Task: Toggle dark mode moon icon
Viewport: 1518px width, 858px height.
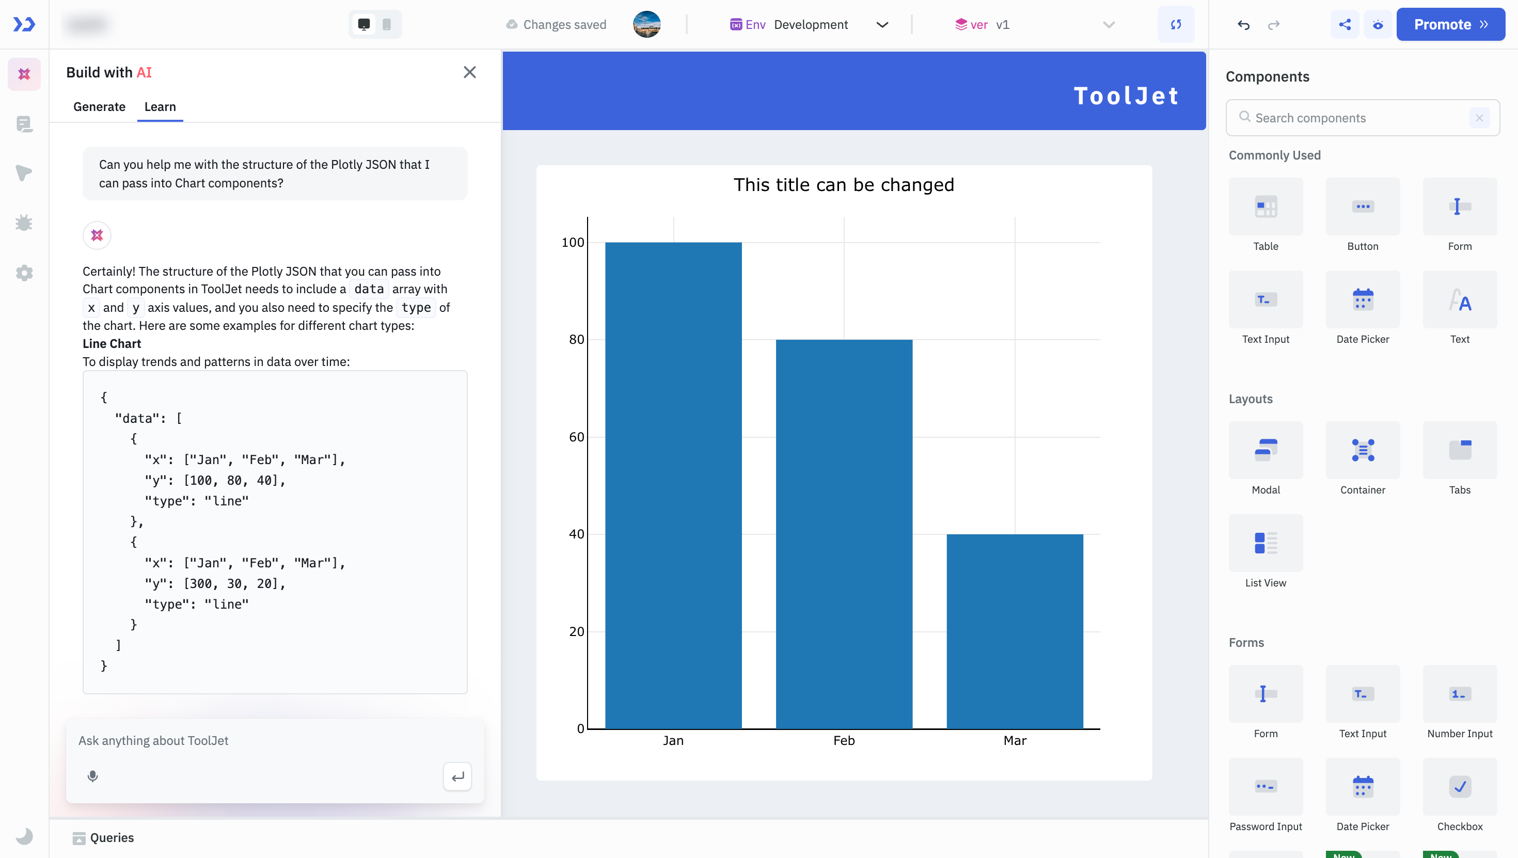Action: pyautogui.click(x=24, y=836)
